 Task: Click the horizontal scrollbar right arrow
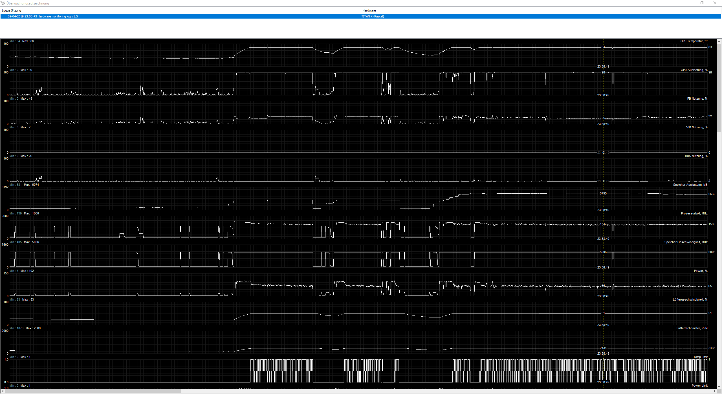click(x=714, y=391)
